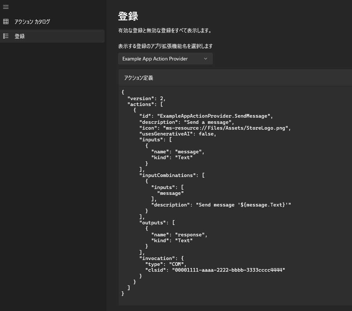The height and width of the screenshot is (311, 352).
Task: Click the chevron arrow of the provider dropdown
Action: (x=205, y=59)
